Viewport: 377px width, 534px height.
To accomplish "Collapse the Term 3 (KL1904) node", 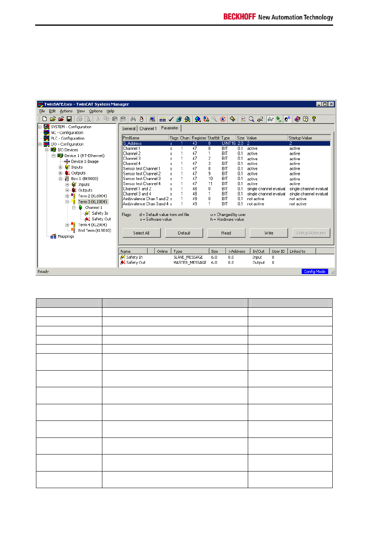I will pyautogui.click(x=67, y=202).
